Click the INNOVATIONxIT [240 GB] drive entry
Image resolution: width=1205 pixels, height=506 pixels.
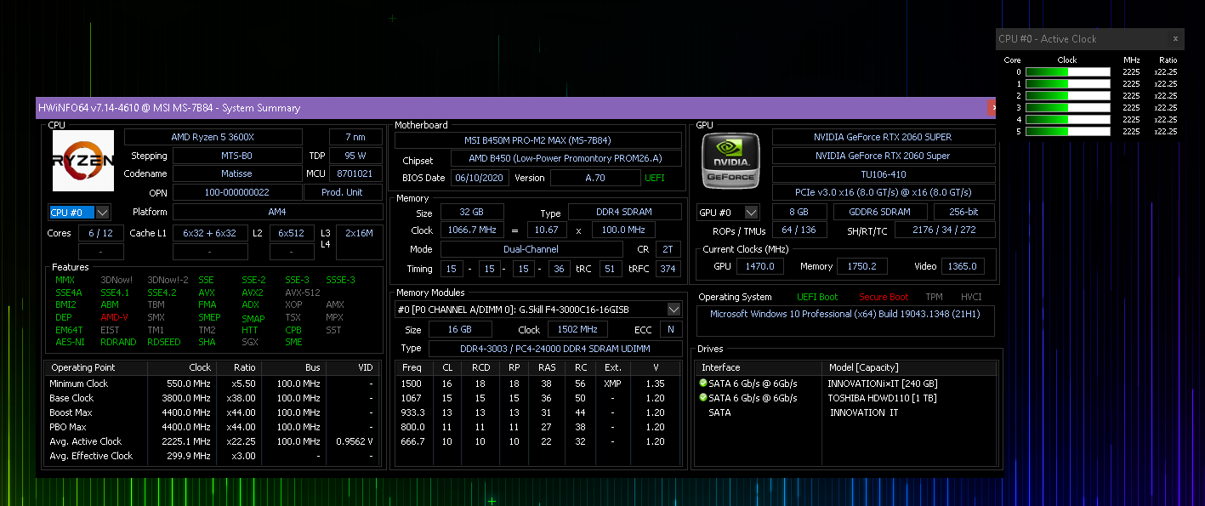coord(883,384)
